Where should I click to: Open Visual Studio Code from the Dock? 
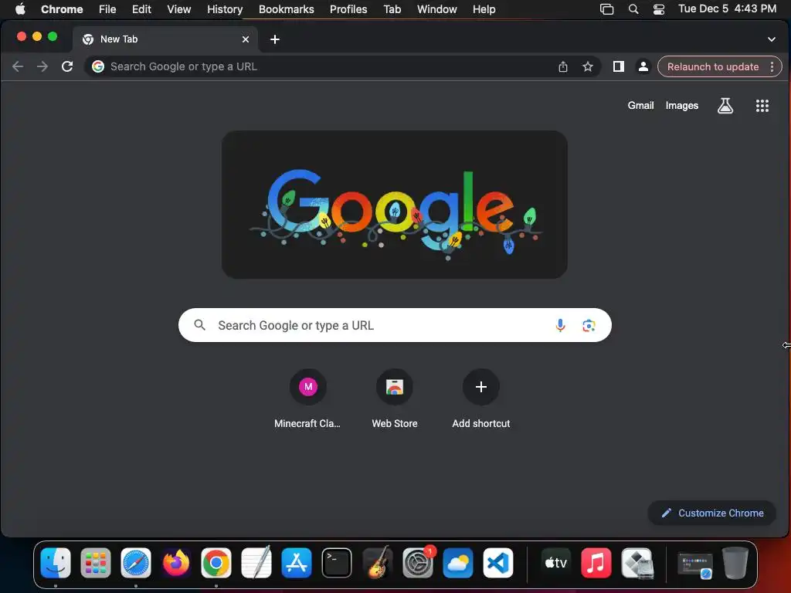pos(498,563)
